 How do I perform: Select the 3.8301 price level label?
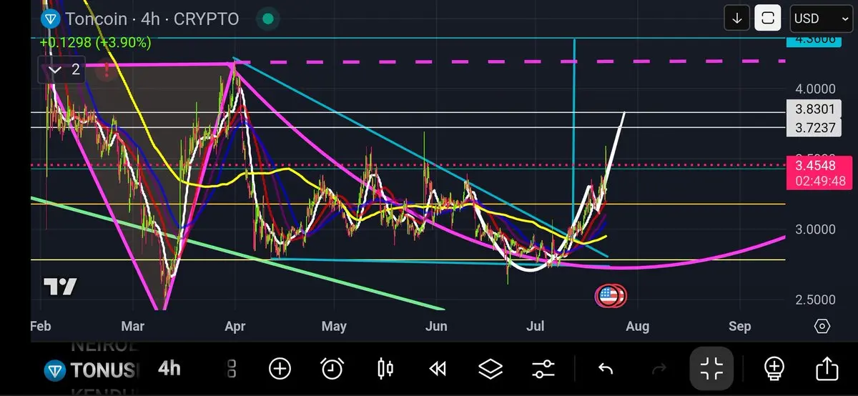coord(815,110)
